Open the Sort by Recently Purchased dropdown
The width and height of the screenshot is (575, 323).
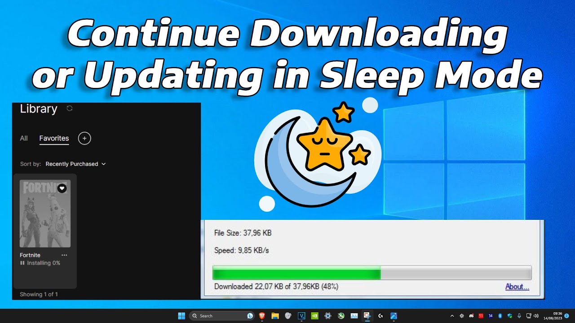(75, 164)
